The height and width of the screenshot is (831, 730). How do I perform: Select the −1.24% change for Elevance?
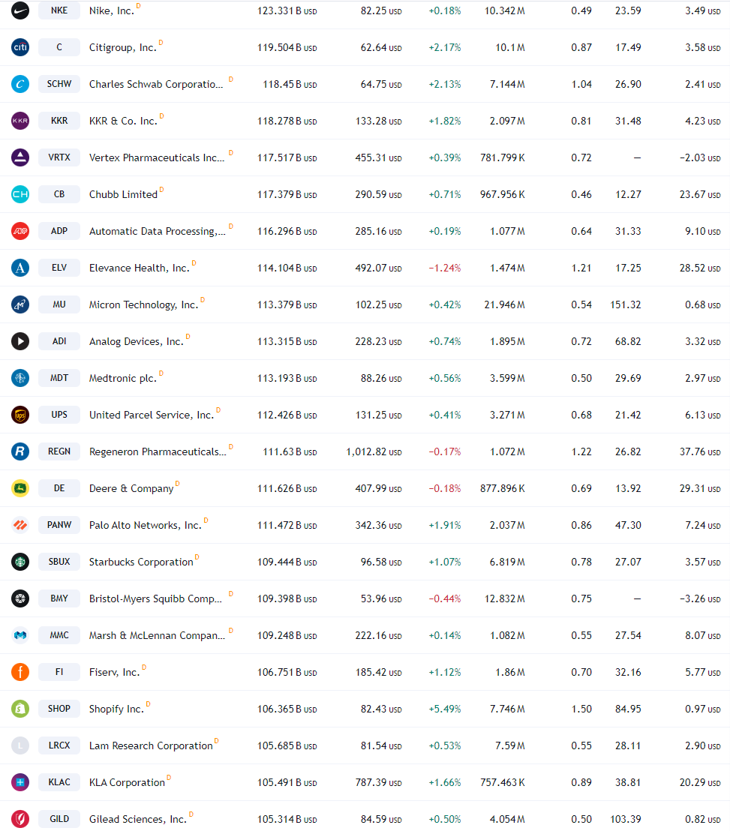click(445, 268)
